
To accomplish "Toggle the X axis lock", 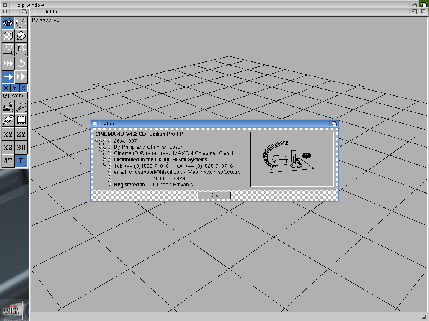I will [x=6, y=88].
